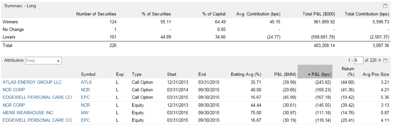Viewport: 393px width, 128px height.
Task: Click the Total P&L ($000) header
Action: pos(318,14)
